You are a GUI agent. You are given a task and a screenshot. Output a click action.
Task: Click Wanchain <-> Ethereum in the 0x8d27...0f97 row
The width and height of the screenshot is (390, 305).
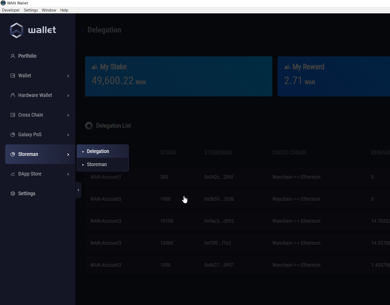point(296,265)
